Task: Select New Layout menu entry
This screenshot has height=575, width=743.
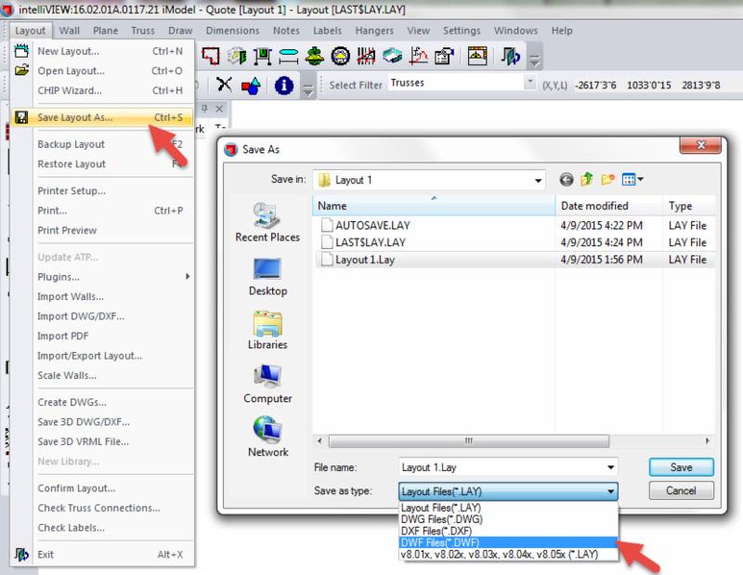Action: click(102, 51)
